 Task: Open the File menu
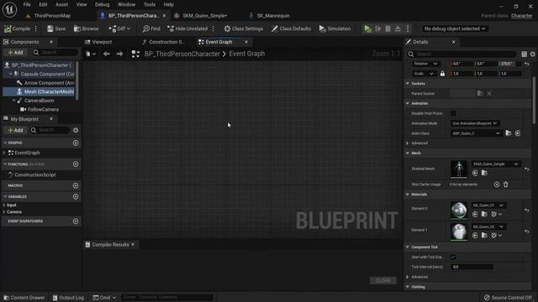(27, 4)
